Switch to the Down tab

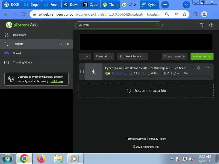(71, 5)
